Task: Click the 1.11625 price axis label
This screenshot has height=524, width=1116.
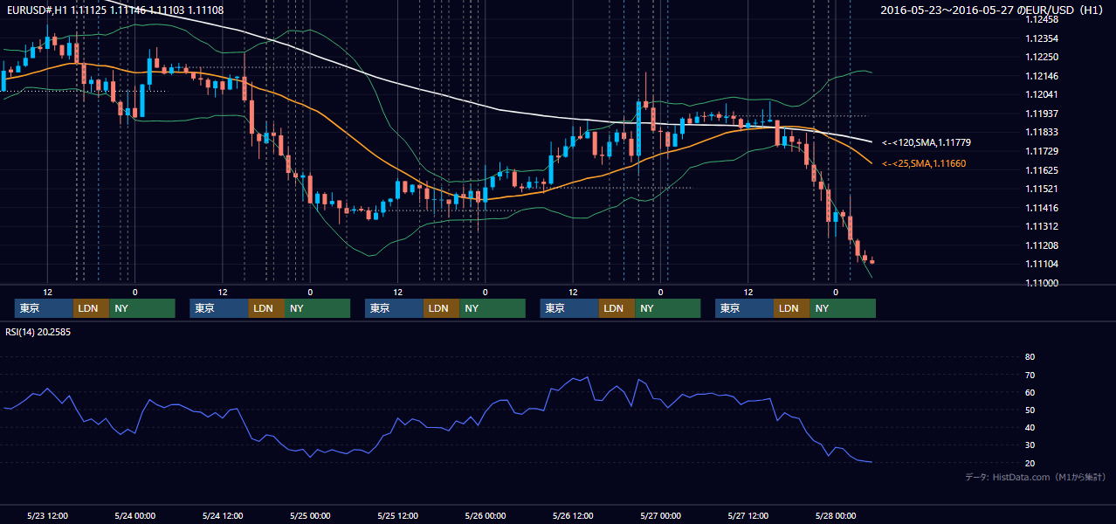Action: pos(1042,170)
